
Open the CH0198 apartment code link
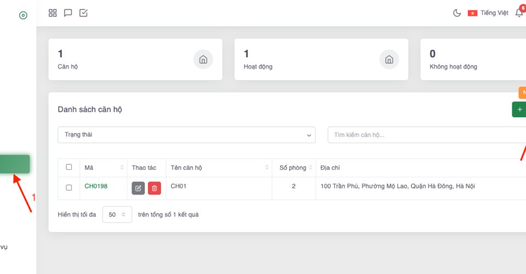[96, 186]
